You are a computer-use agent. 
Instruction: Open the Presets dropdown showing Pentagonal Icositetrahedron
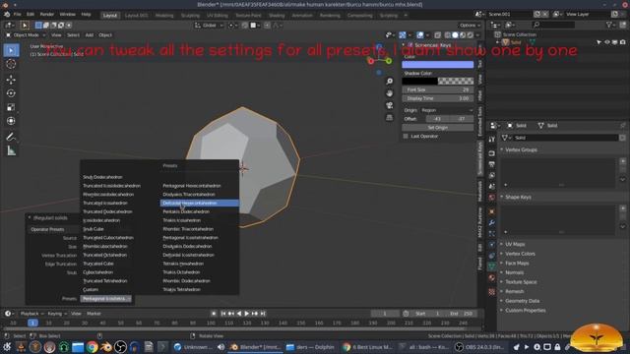tap(105, 299)
